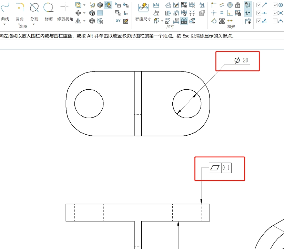
Task: Click the XY coordinate icon
Action: [118, 21]
